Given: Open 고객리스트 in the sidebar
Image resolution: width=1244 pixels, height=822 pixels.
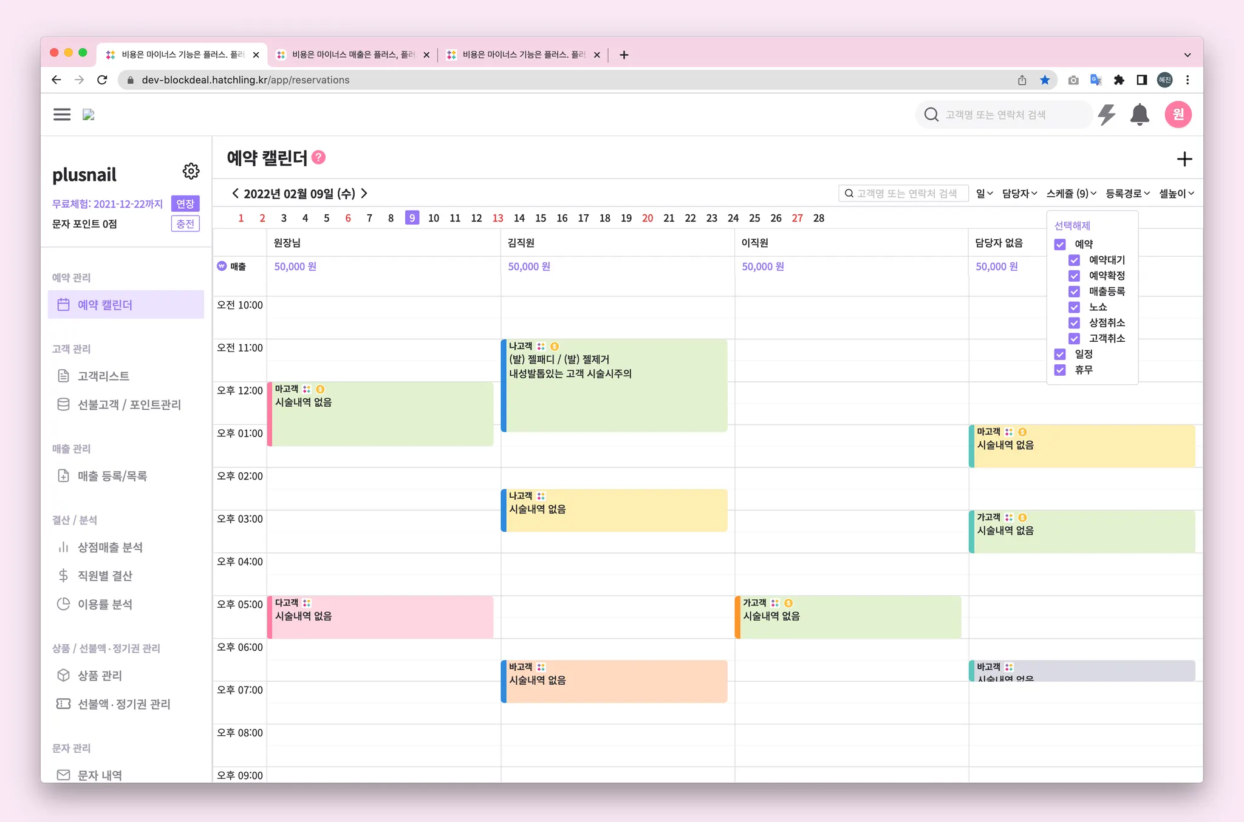Looking at the screenshot, I should 103,376.
